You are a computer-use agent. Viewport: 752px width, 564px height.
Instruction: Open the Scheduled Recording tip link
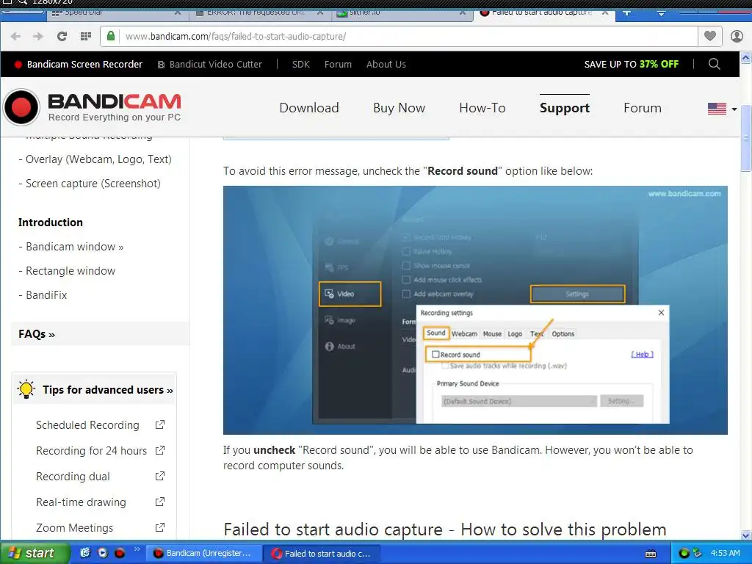88,425
